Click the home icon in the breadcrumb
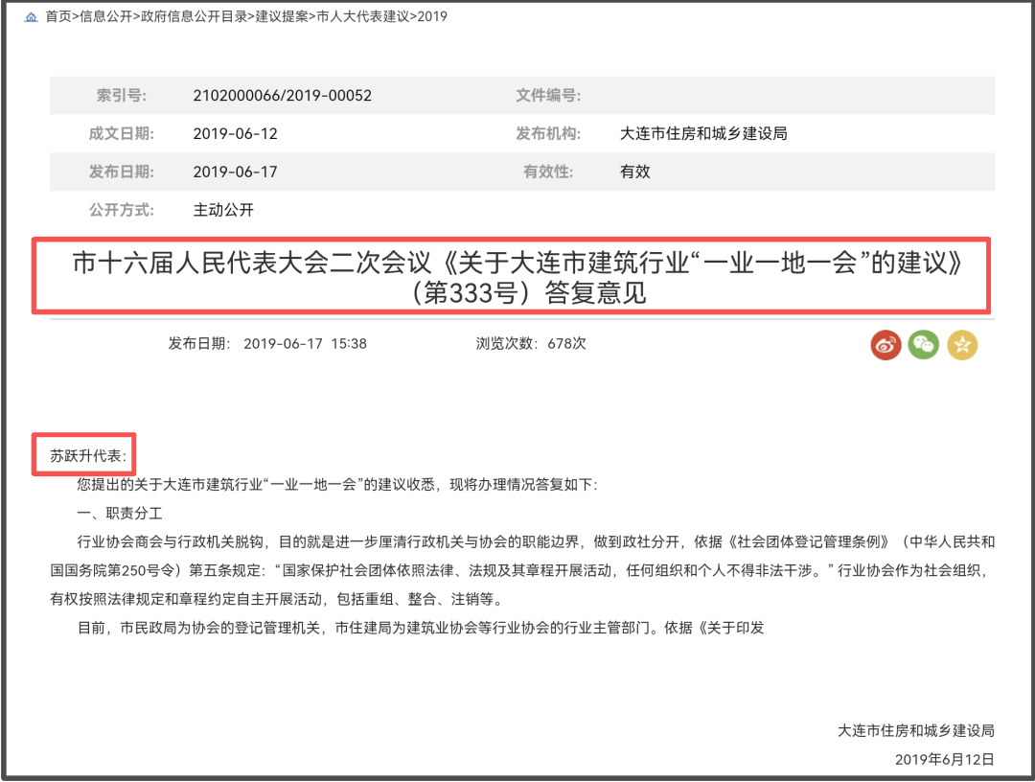Image resolution: width=1035 pixels, height=782 pixels. (x=32, y=17)
